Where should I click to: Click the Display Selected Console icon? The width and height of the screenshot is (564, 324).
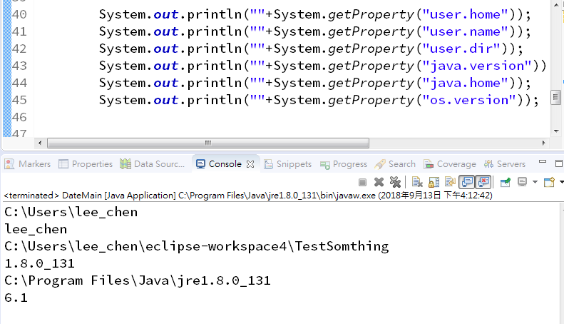click(522, 182)
